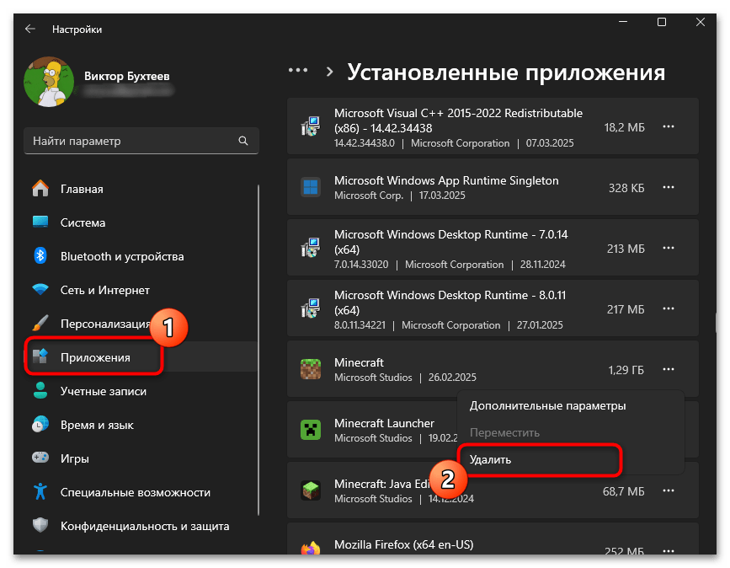Click the Windows App Runtime Singleton icon
This screenshot has height=568, width=730.
pos(311,187)
